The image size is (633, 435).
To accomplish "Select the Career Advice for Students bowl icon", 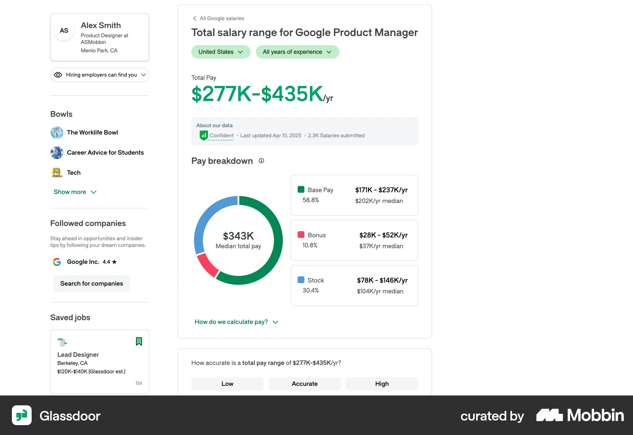I will (x=57, y=153).
